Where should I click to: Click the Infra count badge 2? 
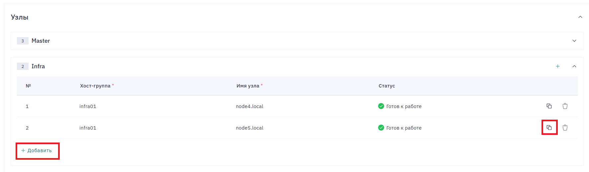23,66
